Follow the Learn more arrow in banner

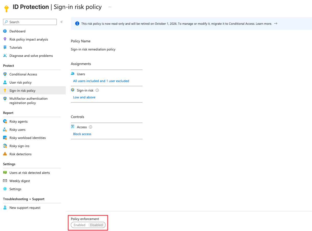(x=276, y=23)
